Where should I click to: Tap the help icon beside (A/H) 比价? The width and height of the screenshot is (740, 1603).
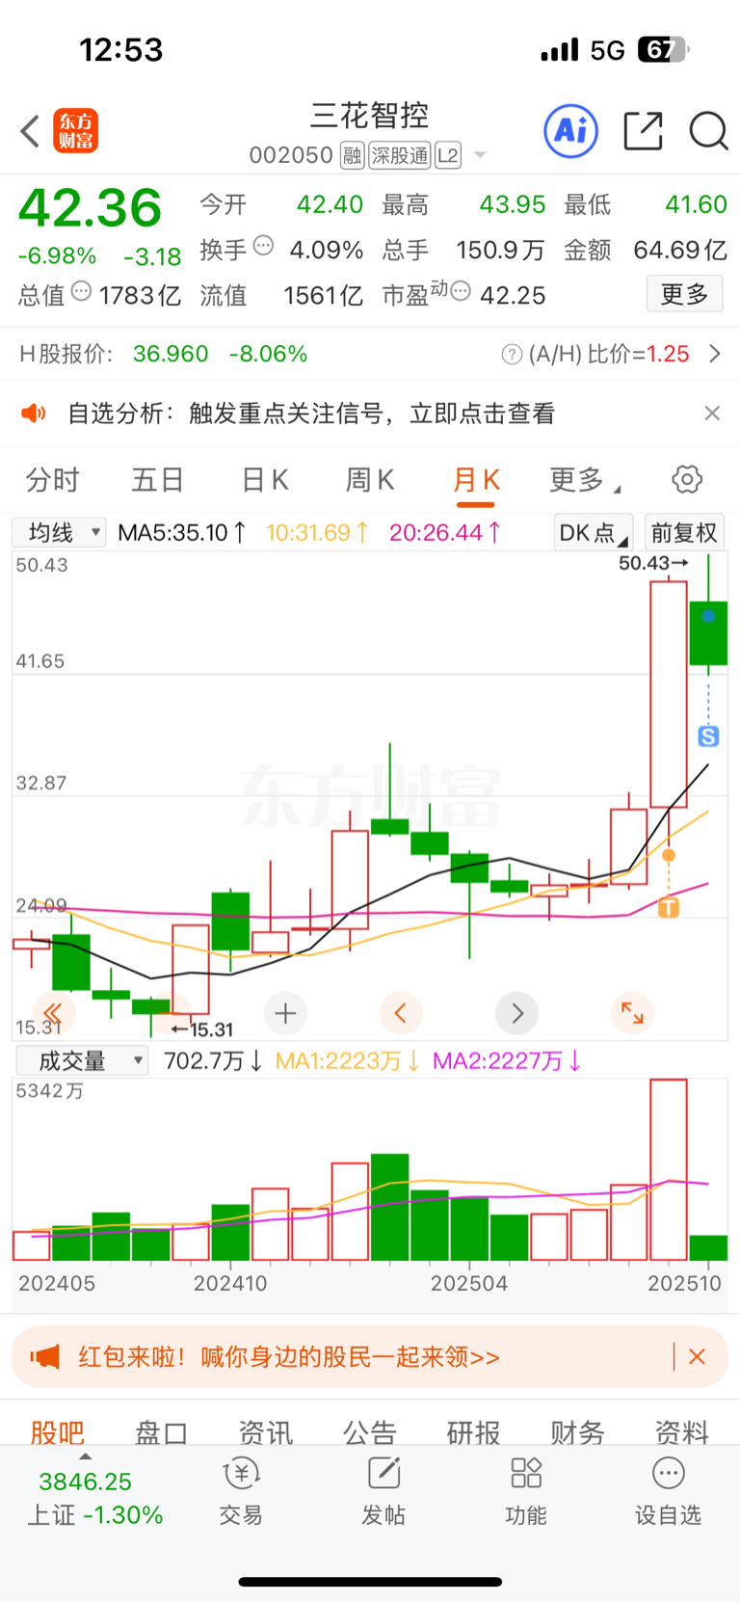pyautogui.click(x=512, y=355)
